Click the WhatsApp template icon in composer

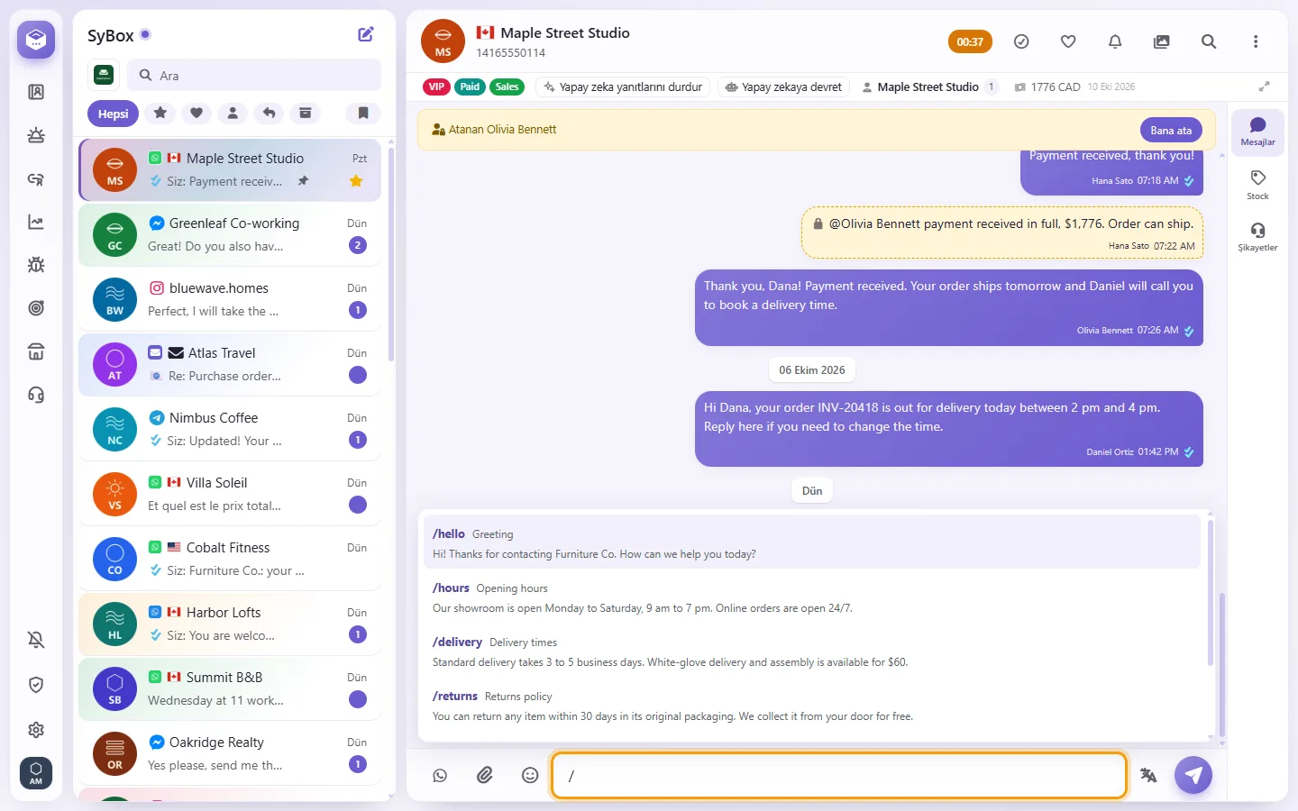[440, 775]
